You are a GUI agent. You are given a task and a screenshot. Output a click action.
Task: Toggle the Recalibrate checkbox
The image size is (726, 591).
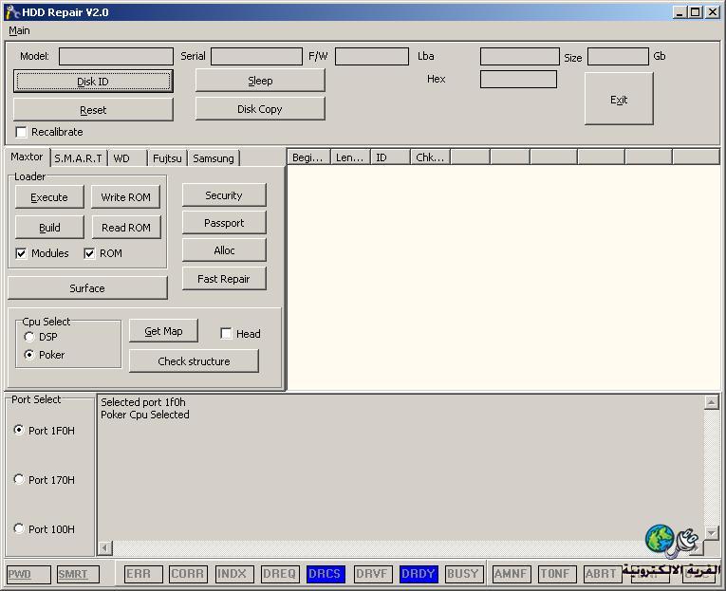21,133
